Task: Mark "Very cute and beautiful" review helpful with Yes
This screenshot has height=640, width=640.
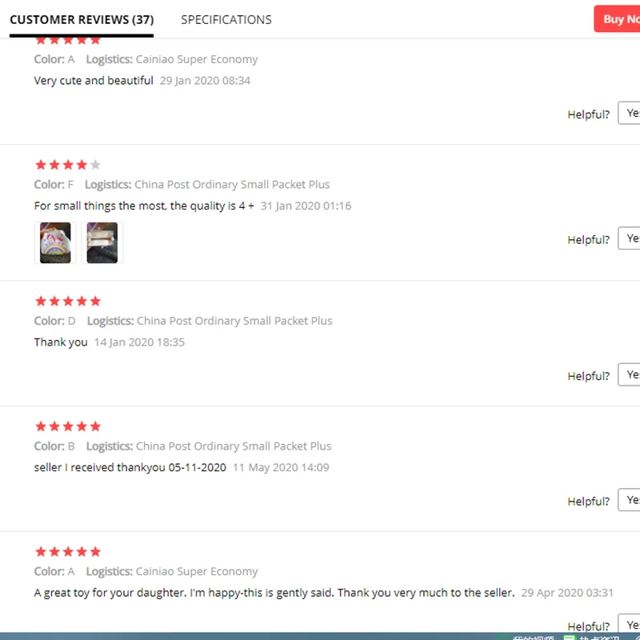Action: [629, 113]
